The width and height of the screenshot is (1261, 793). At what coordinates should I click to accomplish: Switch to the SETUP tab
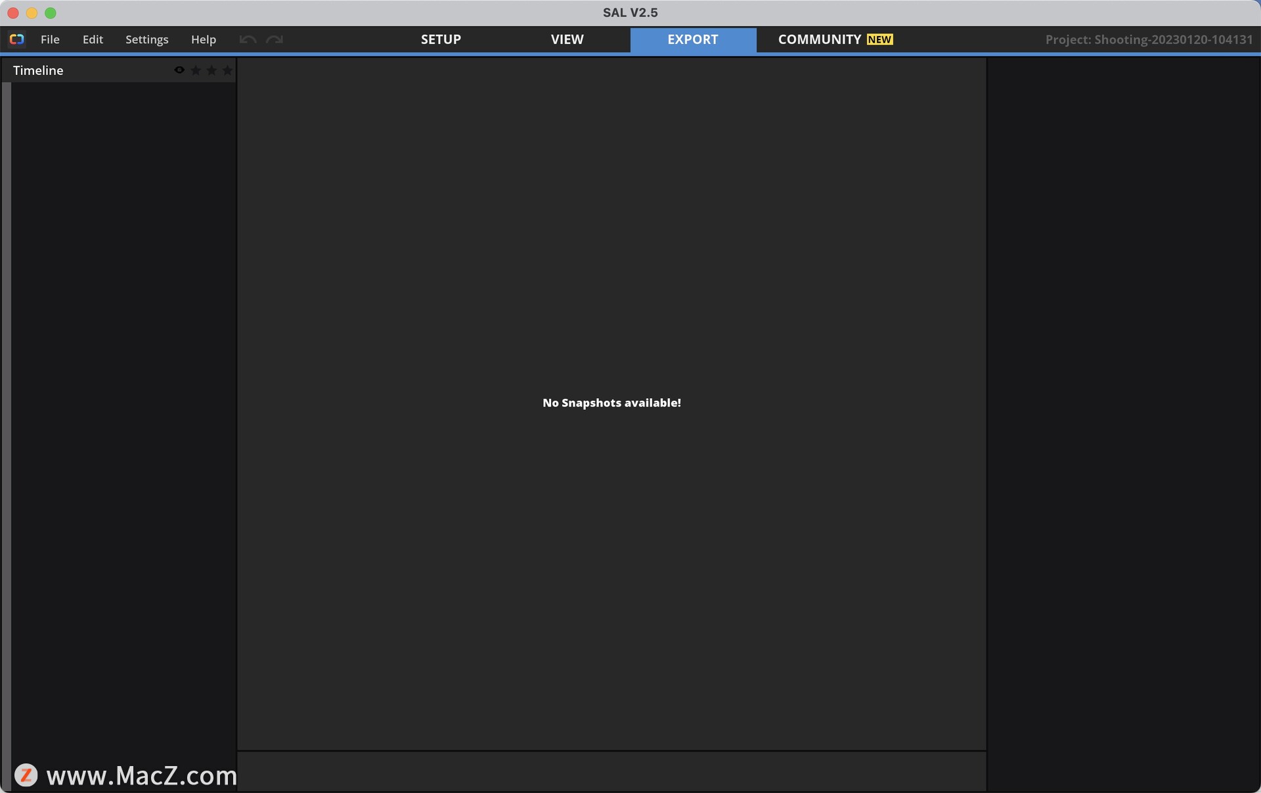tap(441, 39)
